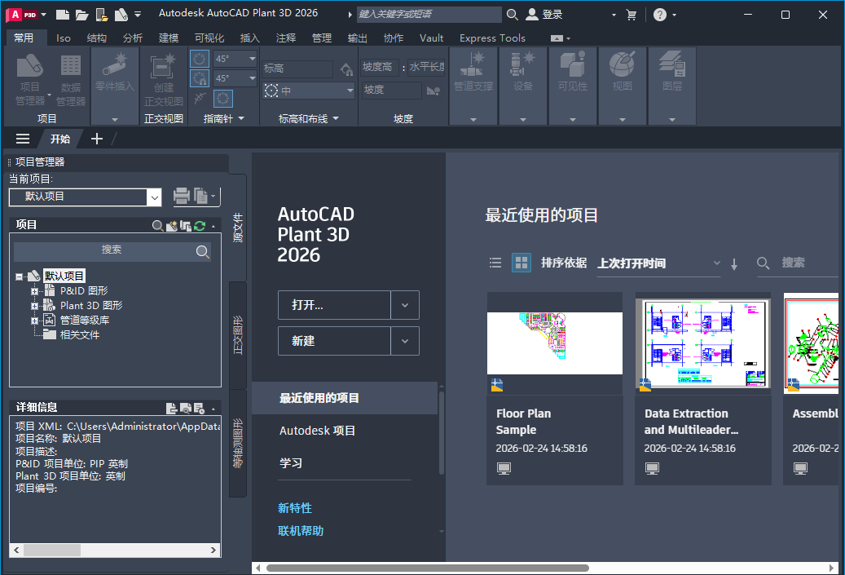Click the New file icon in quick access toolbar
Screen dimensions: 845x575
coord(63,15)
